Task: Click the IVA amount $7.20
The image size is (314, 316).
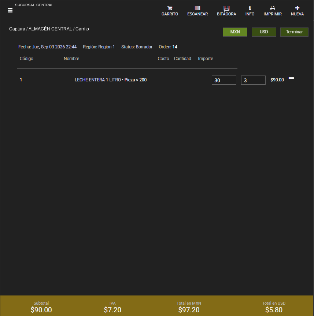Action: (x=112, y=310)
